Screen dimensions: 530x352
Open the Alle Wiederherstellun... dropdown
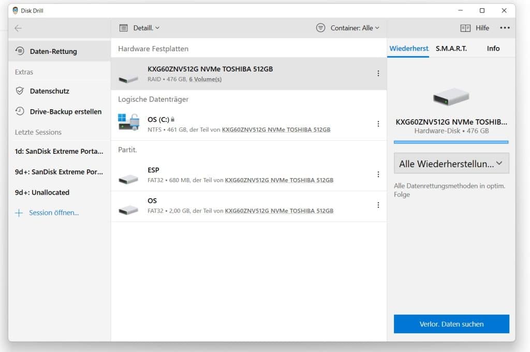tap(451, 164)
